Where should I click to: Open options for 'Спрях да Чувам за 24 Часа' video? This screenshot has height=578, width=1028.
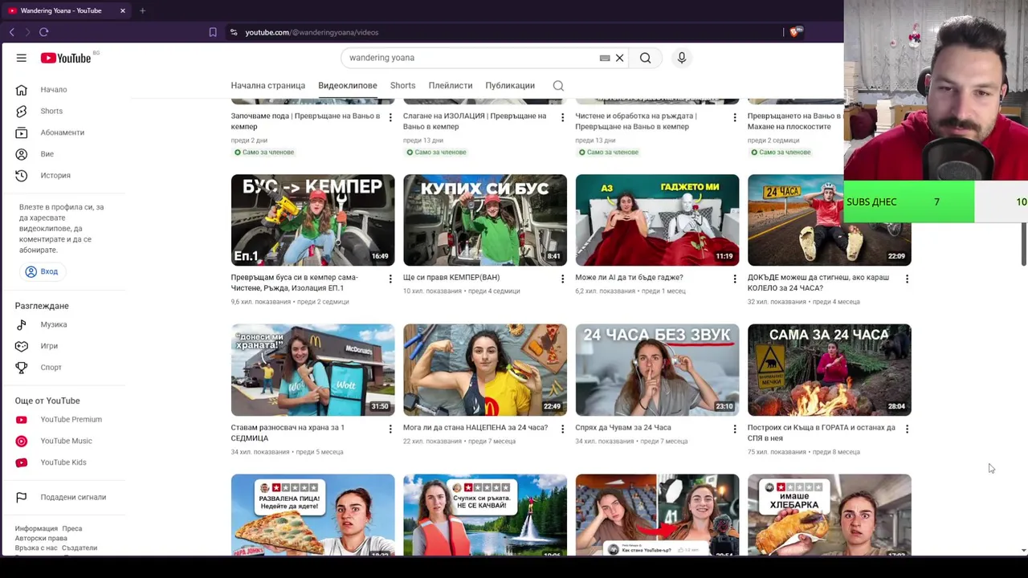coord(735,429)
